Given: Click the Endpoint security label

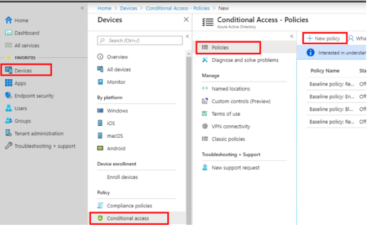Looking at the screenshot, I should [x=34, y=96].
